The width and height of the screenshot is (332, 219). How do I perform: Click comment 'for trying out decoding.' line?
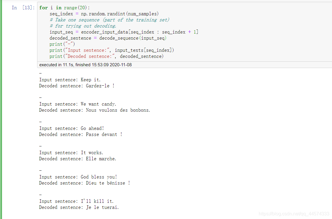(83, 26)
